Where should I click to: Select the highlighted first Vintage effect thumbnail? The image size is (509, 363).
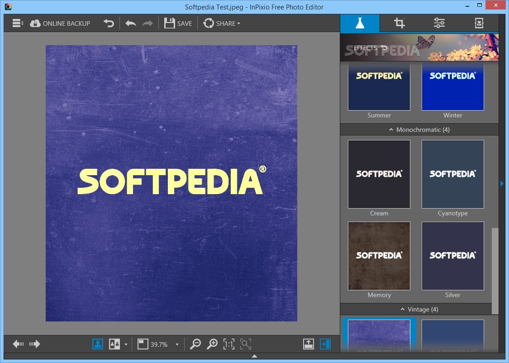coord(379,335)
